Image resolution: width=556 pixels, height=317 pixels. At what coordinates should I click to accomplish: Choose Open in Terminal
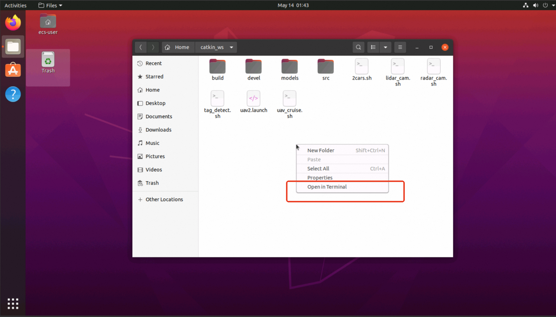[342, 187]
